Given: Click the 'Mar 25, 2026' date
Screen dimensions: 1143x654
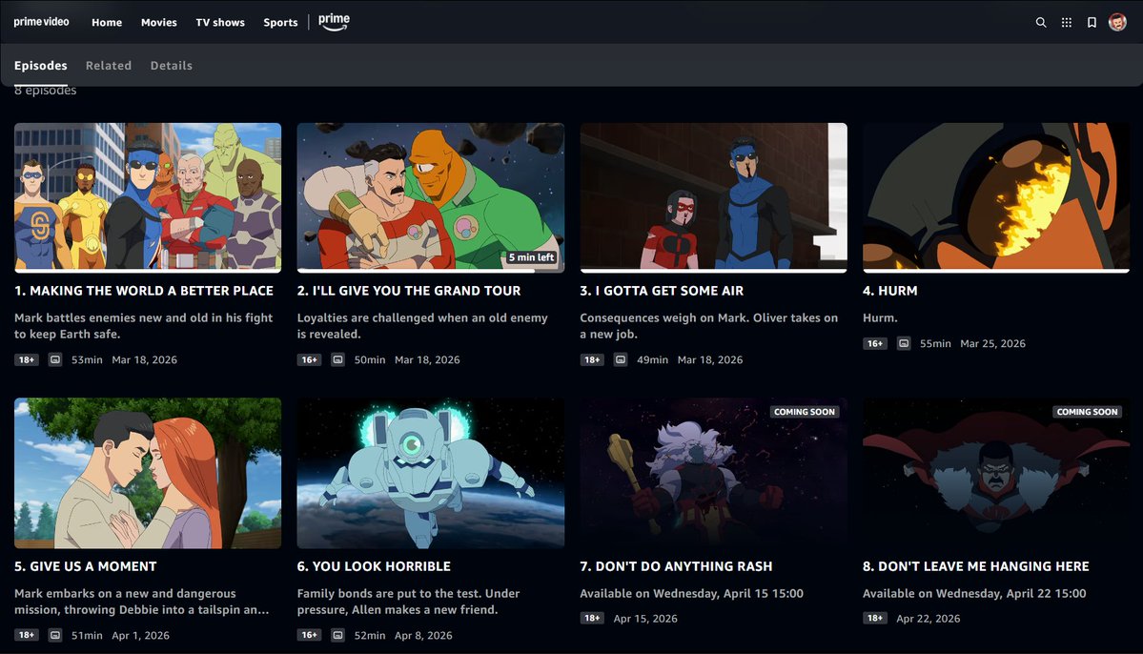Looking at the screenshot, I should pyautogui.click(x=992, y=343).
